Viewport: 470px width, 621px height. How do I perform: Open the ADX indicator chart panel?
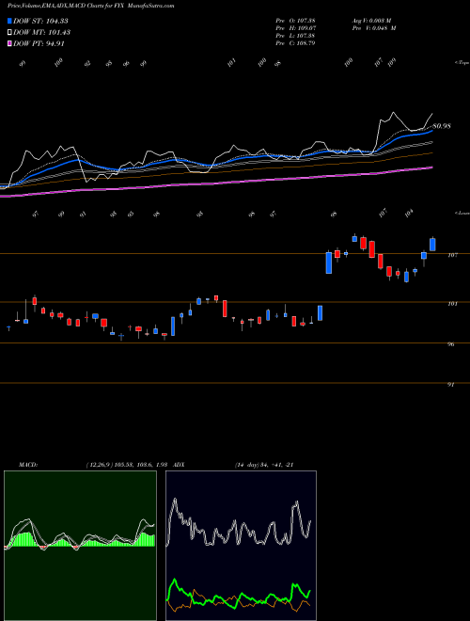click(x=241, y=546)
